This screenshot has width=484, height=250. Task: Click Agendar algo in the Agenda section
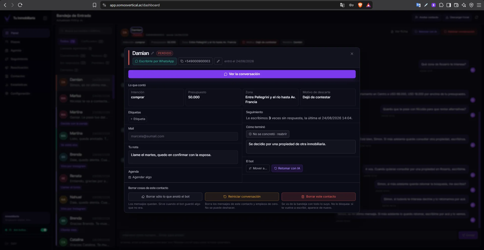tap(140, 177)
